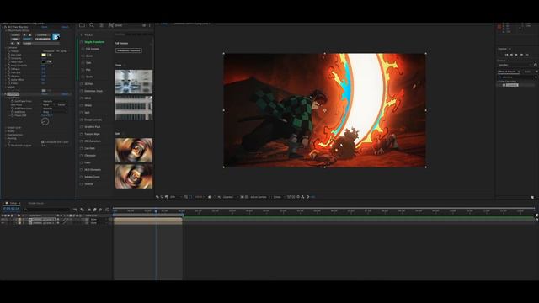Select the Glitch category in presets list
This screenshot has height=303, width=539.
pos(88,98)
